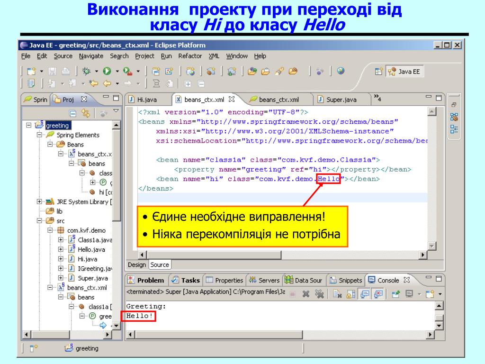Collapse the greeting project node
The image size is (485, 364).
click(29, 125)
